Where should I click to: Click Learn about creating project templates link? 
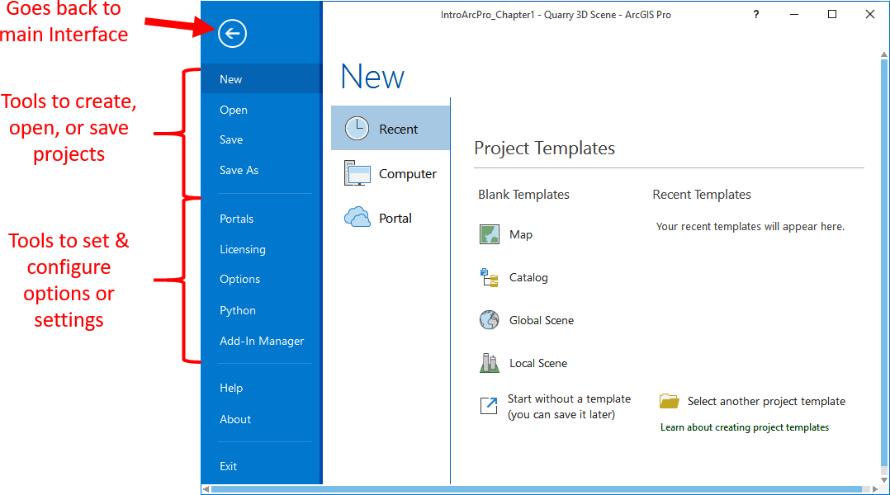coord(744,427)
